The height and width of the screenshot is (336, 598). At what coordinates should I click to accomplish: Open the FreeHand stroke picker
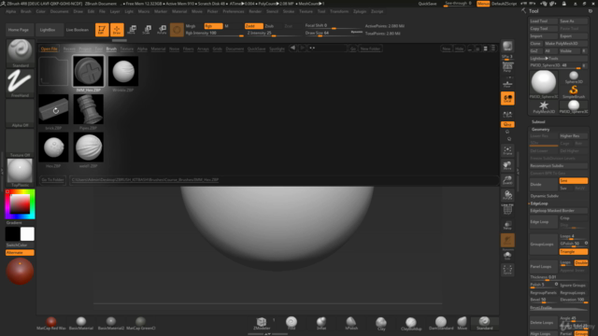pos(21,83)
